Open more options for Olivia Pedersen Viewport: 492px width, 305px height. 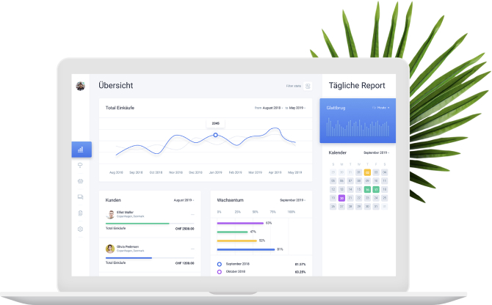tap(192, 249)
